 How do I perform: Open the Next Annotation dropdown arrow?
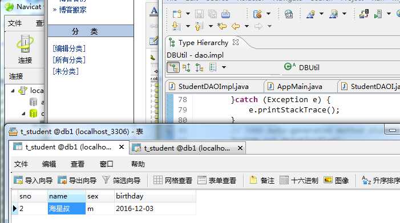click(188, 26)
